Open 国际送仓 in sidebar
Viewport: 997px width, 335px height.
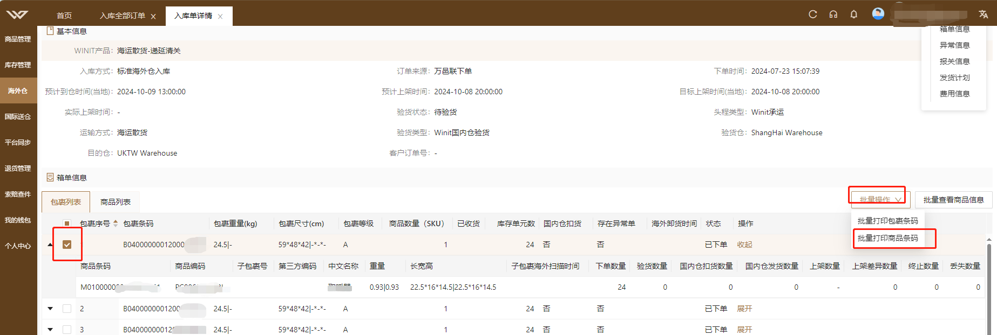(18, 117)
